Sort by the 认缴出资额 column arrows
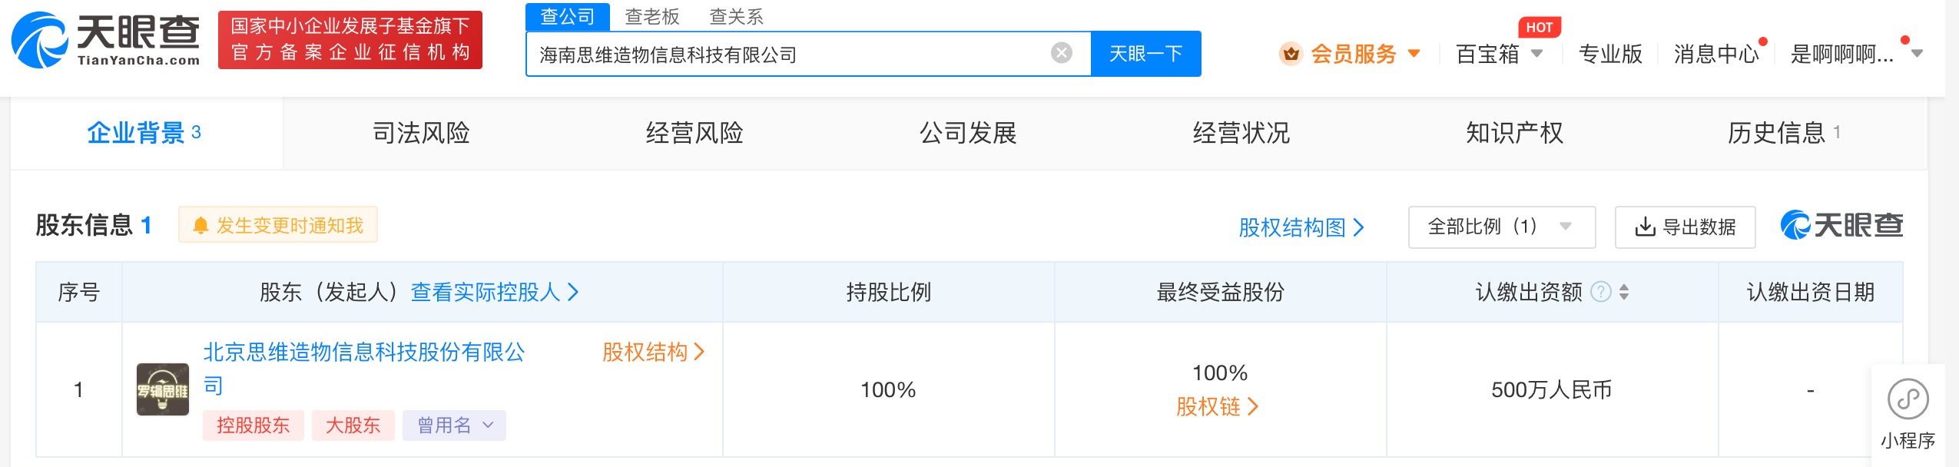Screen dimensions: 1959x467 (1624, 292)
